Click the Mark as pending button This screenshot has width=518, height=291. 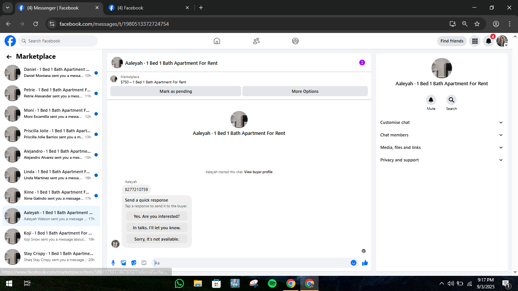[x=176, y=91]
